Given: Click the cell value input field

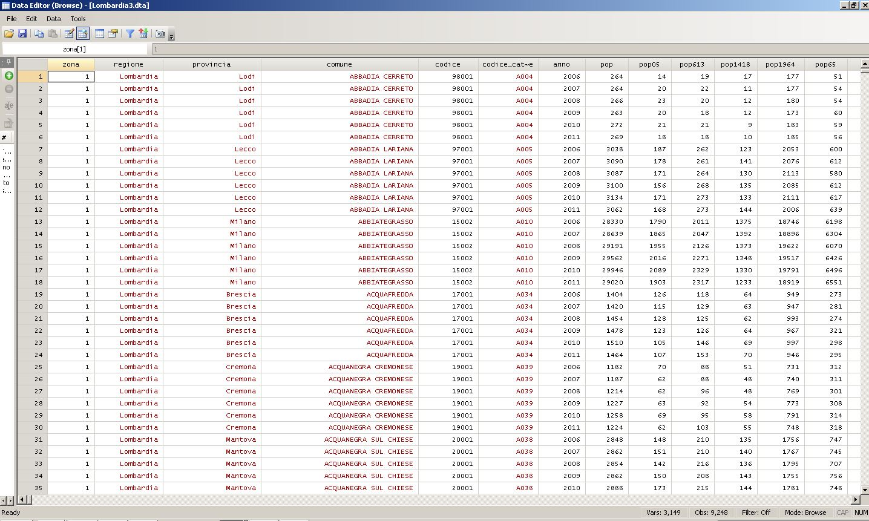Looking at the screenshot, I should click(x=510, y=49).
